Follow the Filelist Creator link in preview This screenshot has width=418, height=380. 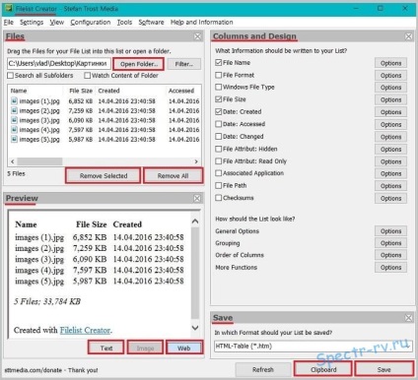(85, 330)
